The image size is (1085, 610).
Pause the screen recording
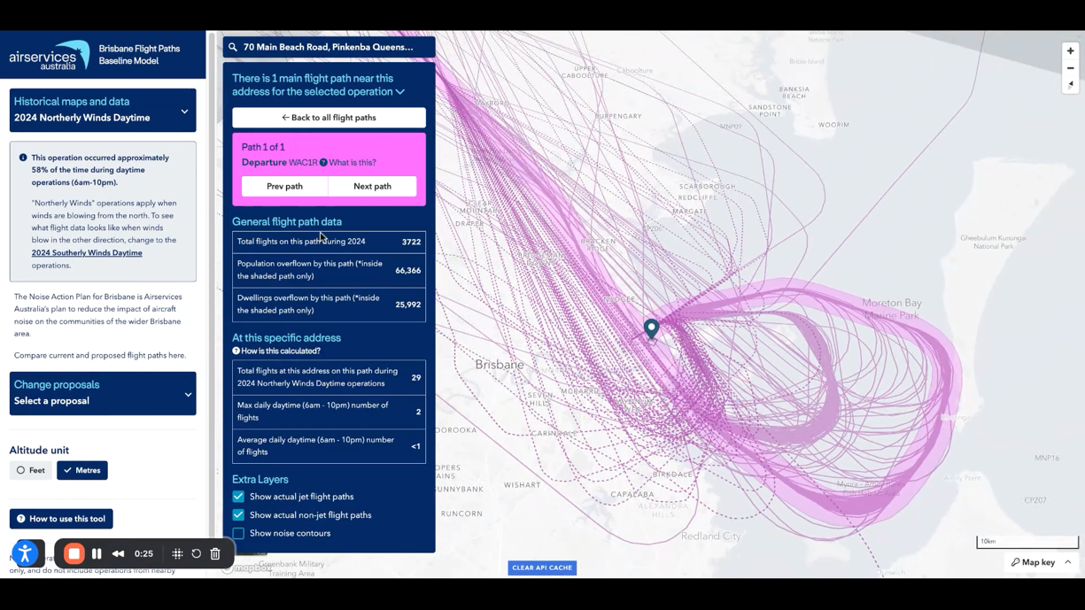pyautogui.click(x=97, y=554)
